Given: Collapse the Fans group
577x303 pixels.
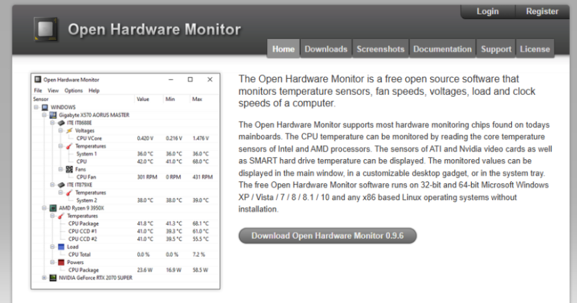Looking at the screenshot, I should [60, 169].
